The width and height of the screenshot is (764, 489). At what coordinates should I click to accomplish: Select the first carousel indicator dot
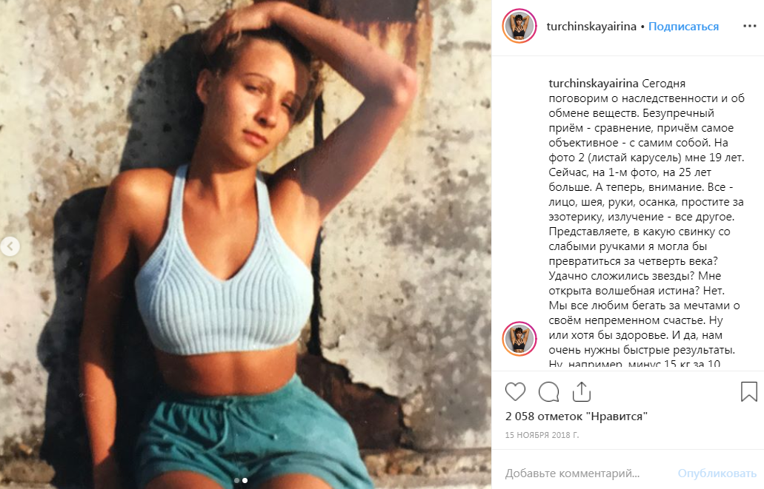[236, 480]
